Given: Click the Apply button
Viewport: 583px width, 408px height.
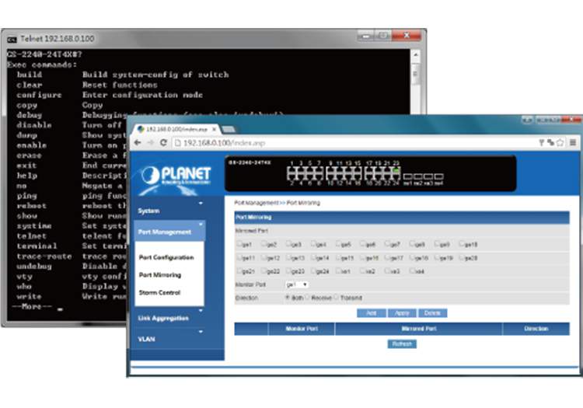Looking at the screenshot, I should [402, 312].
